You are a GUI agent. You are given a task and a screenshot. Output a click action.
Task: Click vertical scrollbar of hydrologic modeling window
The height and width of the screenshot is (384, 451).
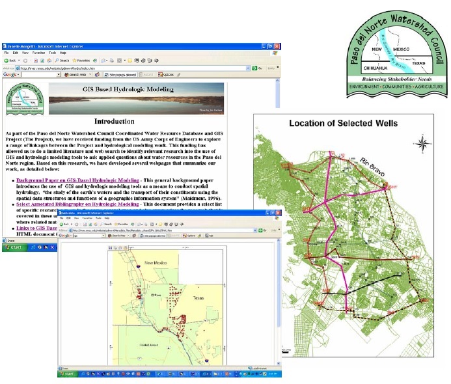point(277,94)
